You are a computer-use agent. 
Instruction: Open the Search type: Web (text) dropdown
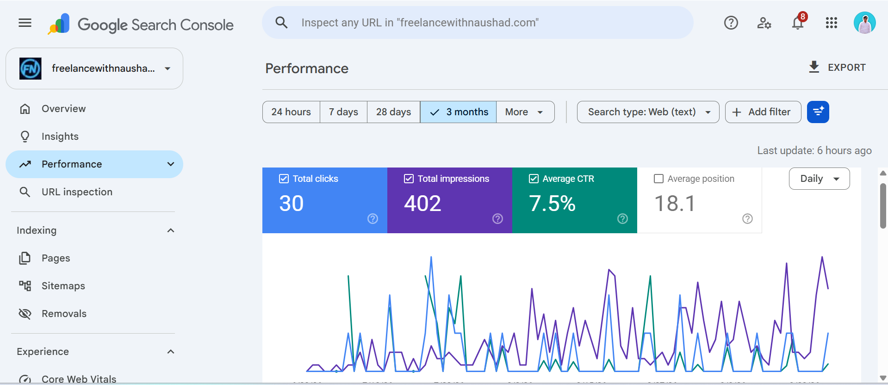[648, 112]
